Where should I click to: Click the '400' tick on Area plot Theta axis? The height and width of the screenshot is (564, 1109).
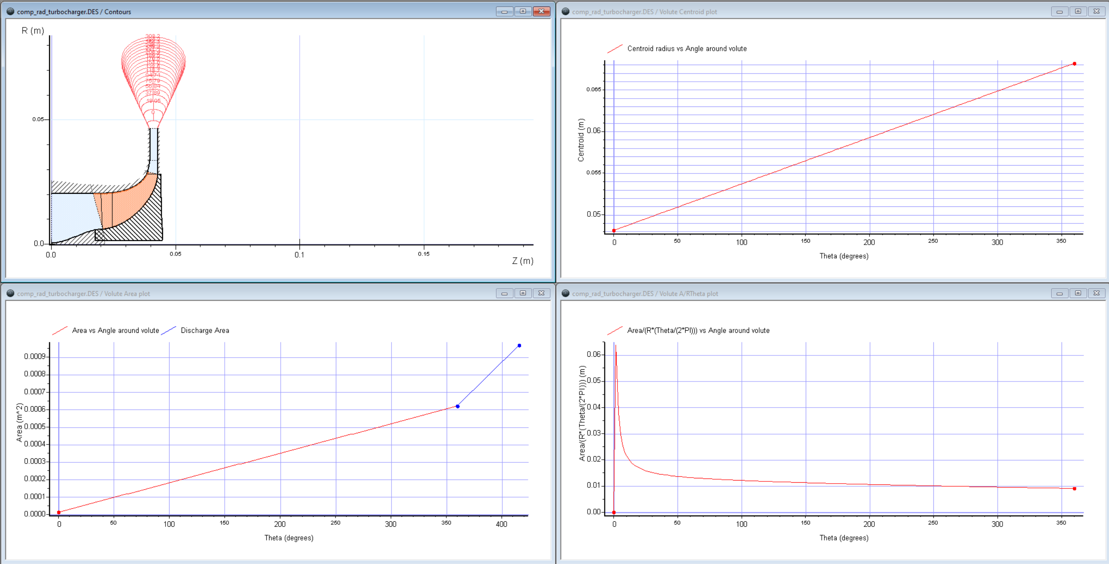click(x=501, y=524)
